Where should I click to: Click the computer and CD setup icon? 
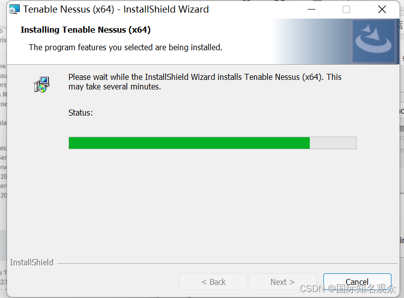click(x=41, y=84)
